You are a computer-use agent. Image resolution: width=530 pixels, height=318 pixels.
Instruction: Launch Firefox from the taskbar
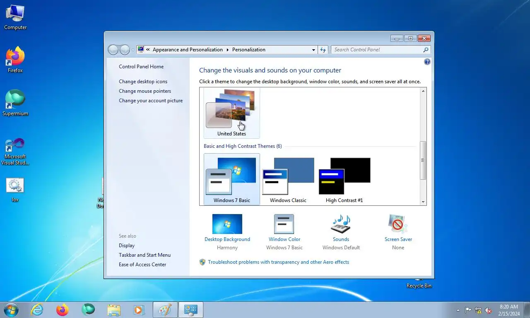point(63,310)
